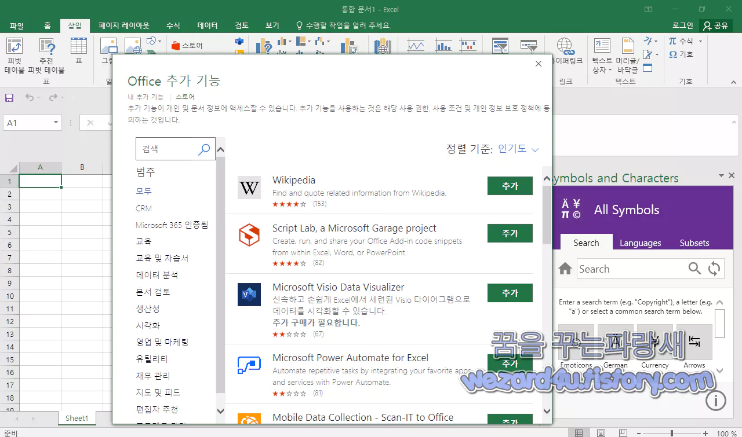This screenshot has width=742, height=437.
Task: Open the 내 추가 기능 tab
Action: click(x=146, y=97)
